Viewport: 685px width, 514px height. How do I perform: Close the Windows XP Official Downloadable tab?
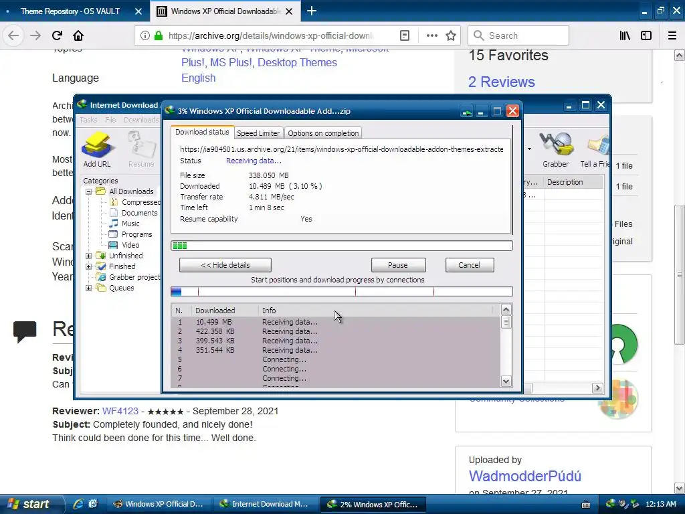pos(289,11)
